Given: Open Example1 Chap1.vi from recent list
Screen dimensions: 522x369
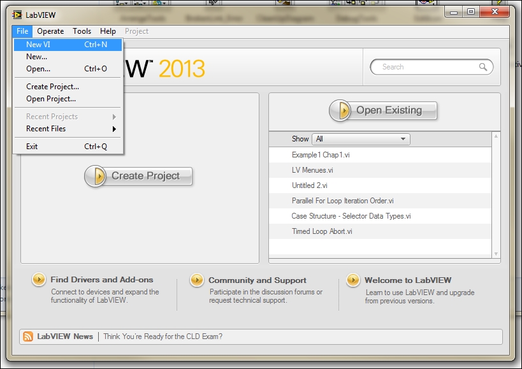Looking at the screenshot, I should (x=380, y=155).
